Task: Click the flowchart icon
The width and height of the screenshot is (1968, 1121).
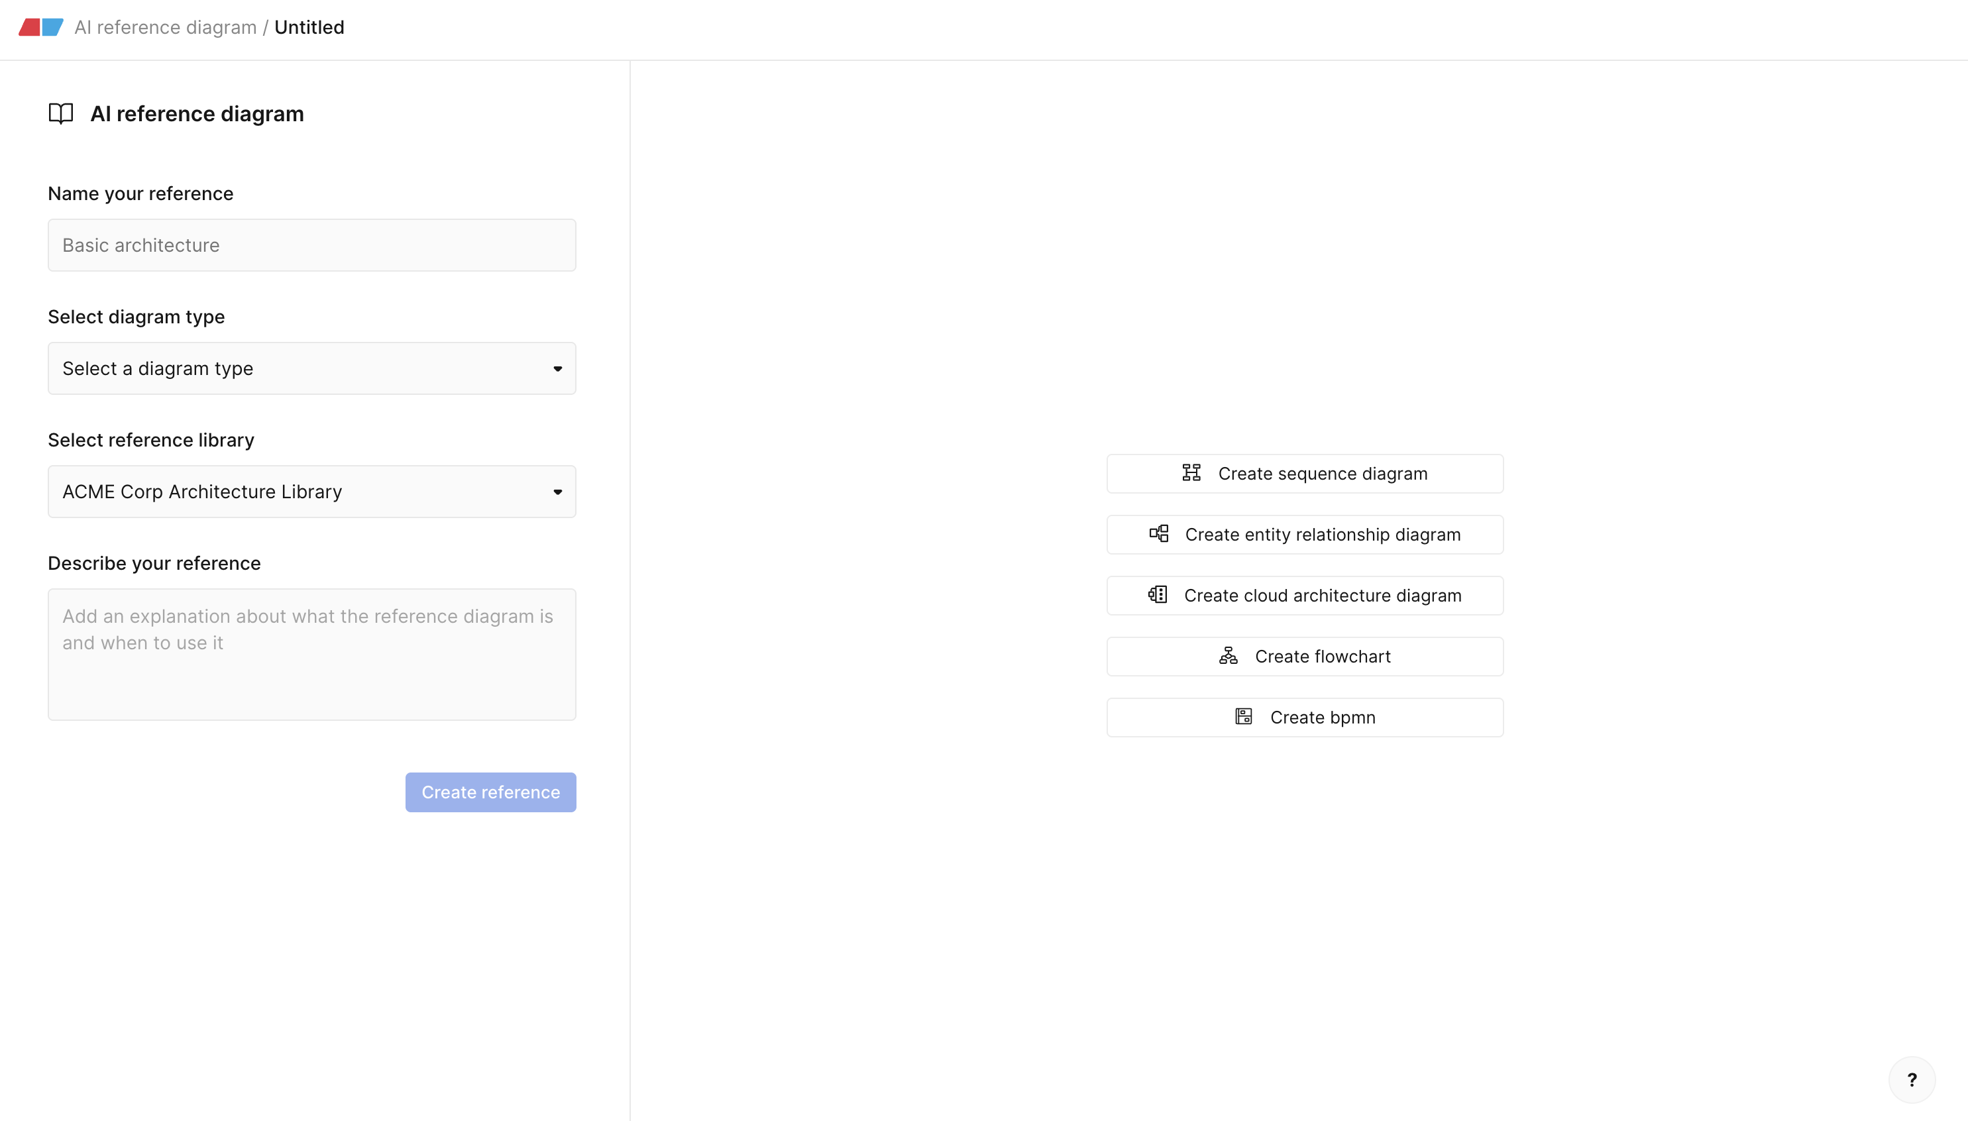Action: coord(1228,656)
